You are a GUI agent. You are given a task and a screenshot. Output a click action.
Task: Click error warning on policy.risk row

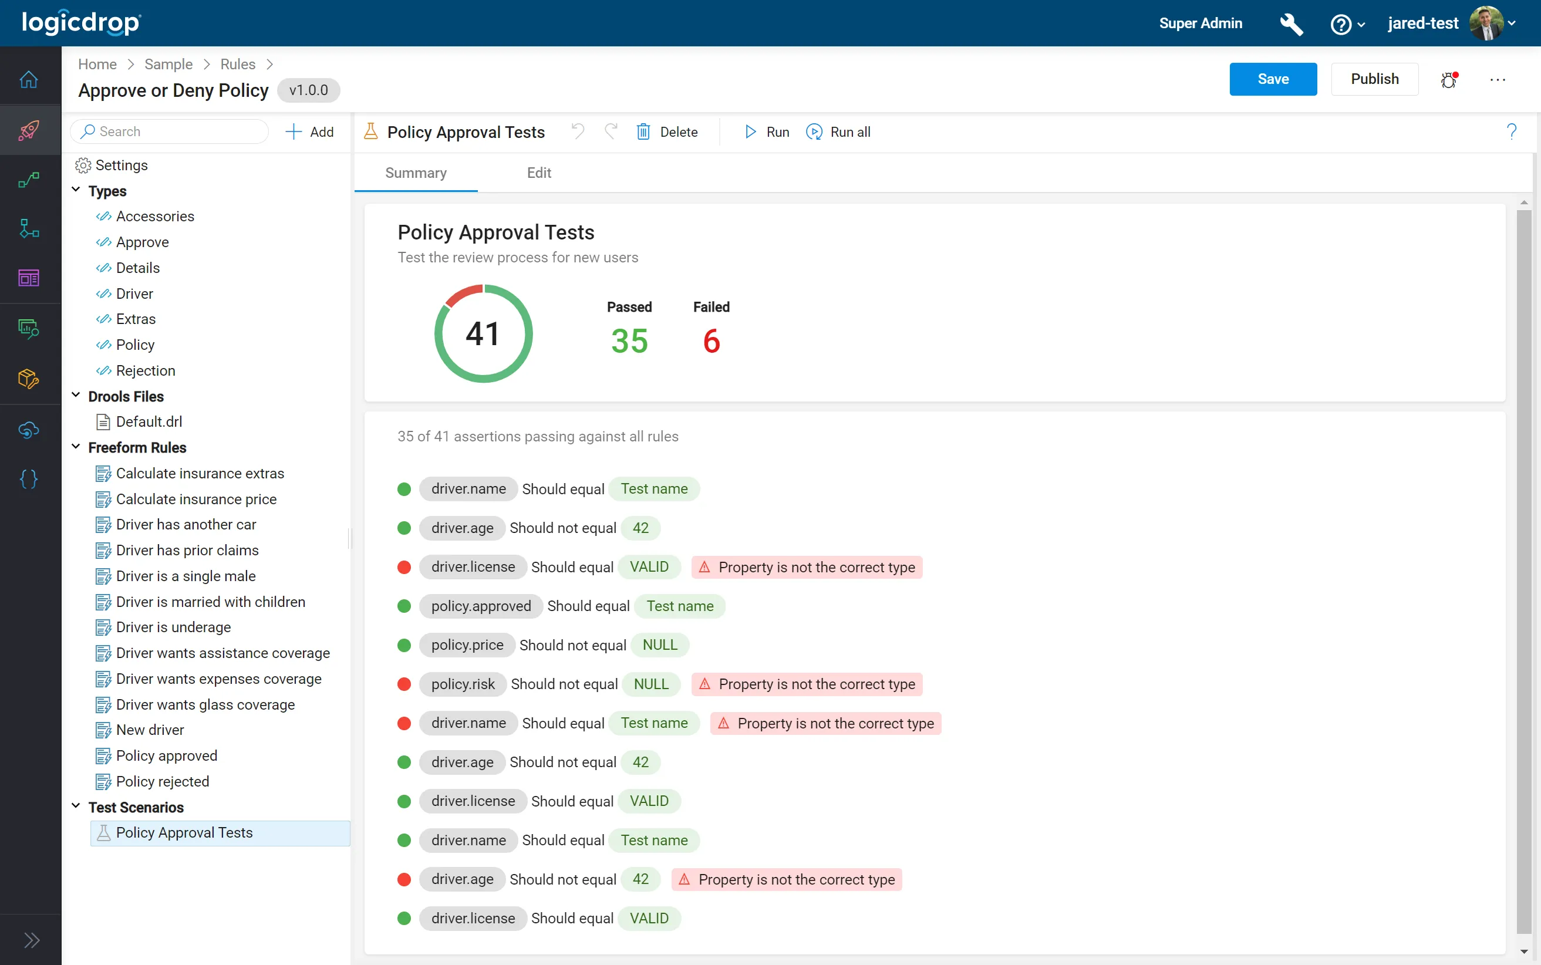[x=807, y=684]
